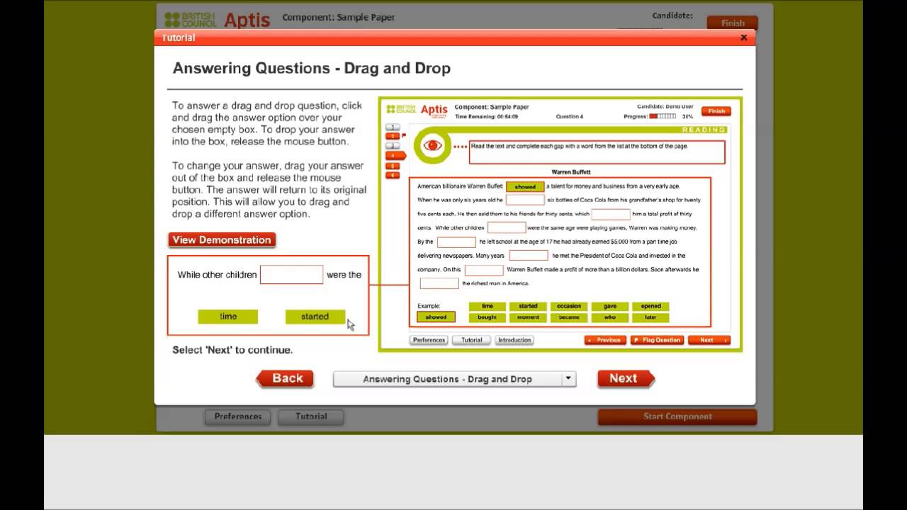Click Tutorial button inside the example screenshot
907x510 pixels.
click(472, 340)
